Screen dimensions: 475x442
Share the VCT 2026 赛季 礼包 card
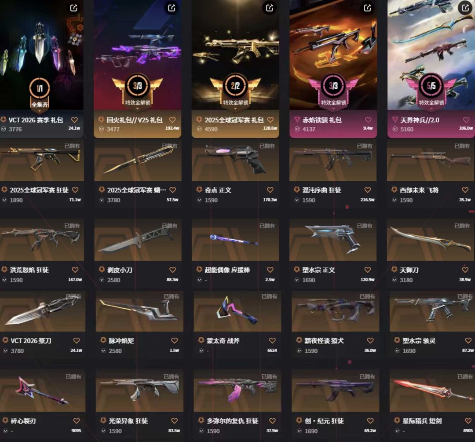[x=73, y=8]
